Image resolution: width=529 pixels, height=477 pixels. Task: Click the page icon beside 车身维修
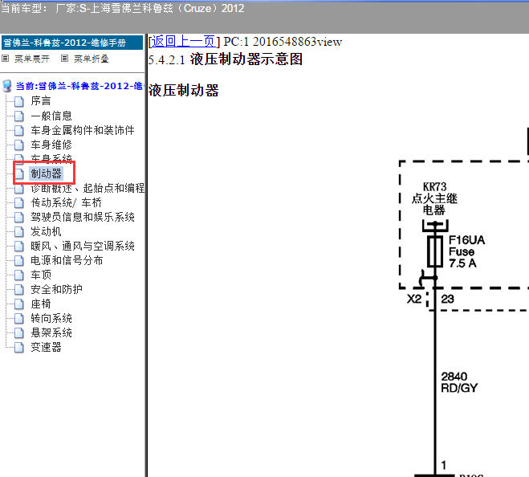[x=19, y=145]
